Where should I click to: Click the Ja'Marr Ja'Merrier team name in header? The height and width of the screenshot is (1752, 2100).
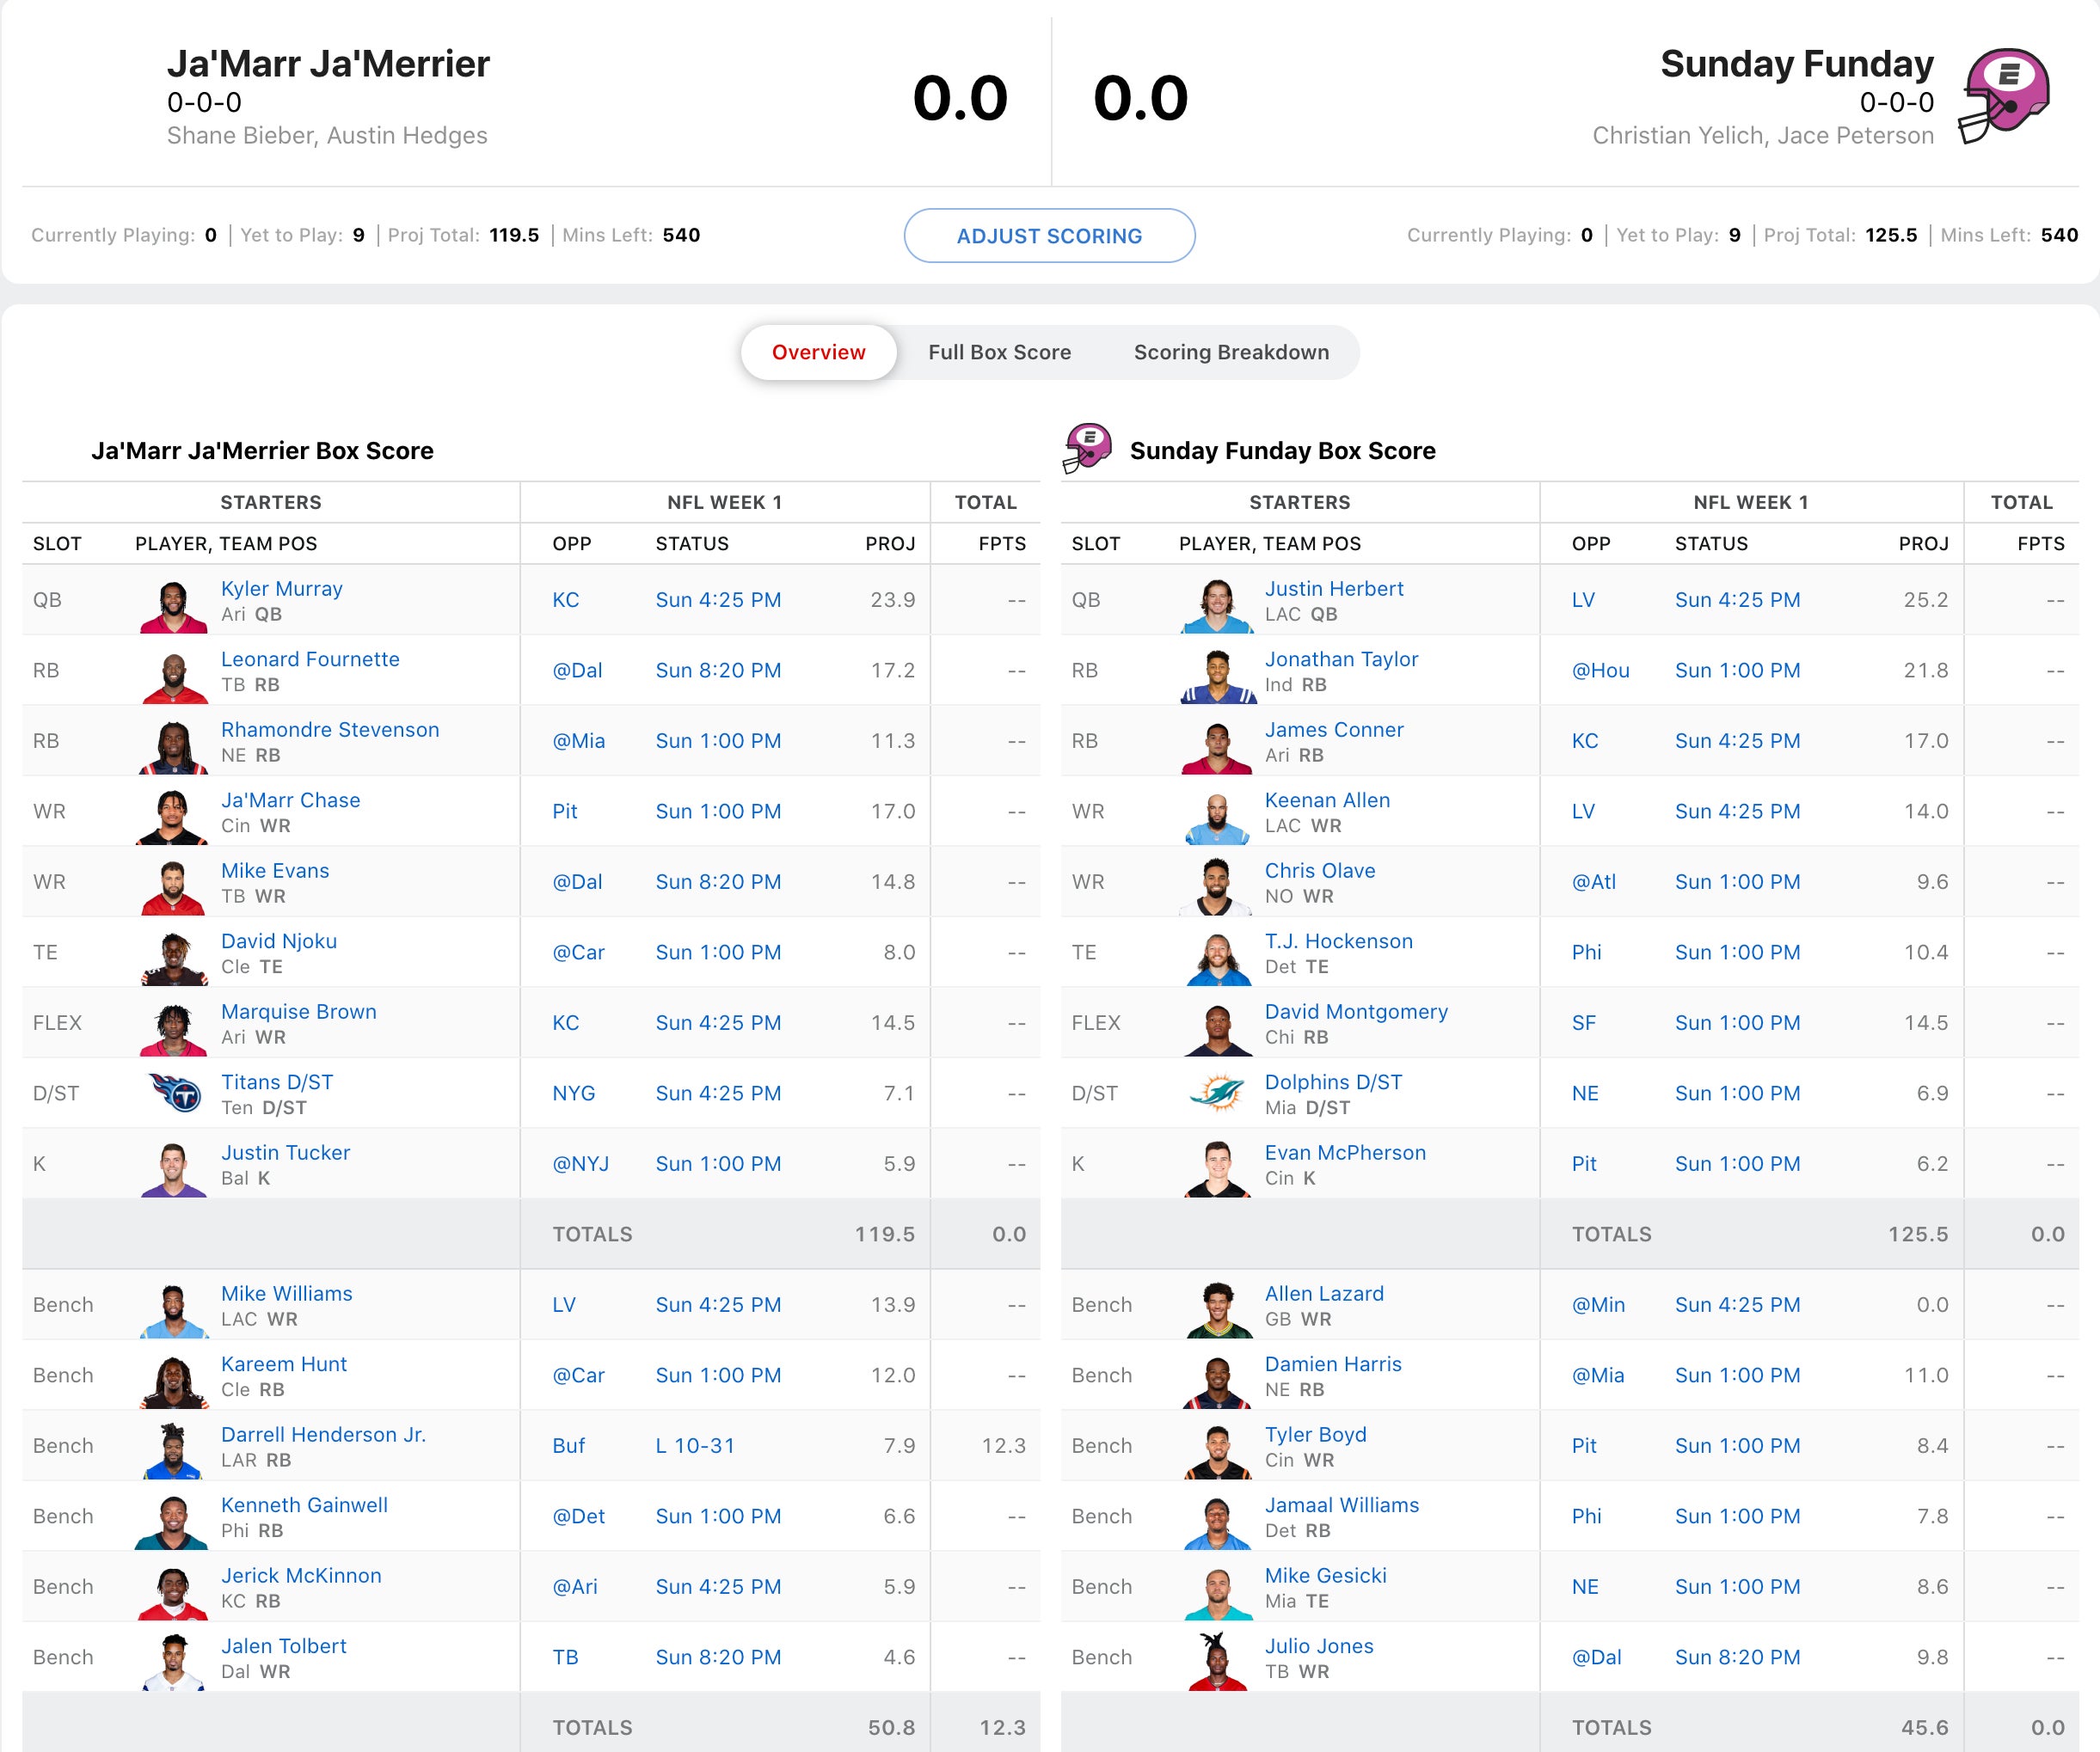[x=328, y=64]
